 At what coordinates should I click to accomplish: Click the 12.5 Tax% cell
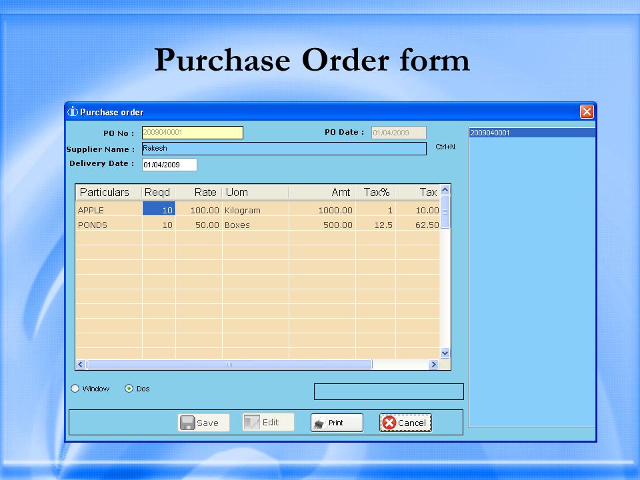coord(375,225)
